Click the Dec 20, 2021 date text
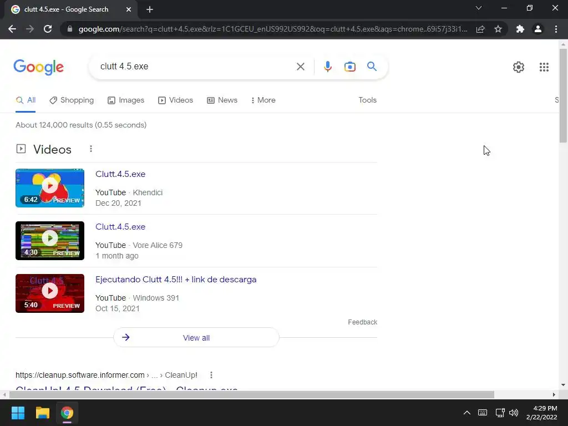The width and height of the screenshot is (568, 426). (118, 203)
